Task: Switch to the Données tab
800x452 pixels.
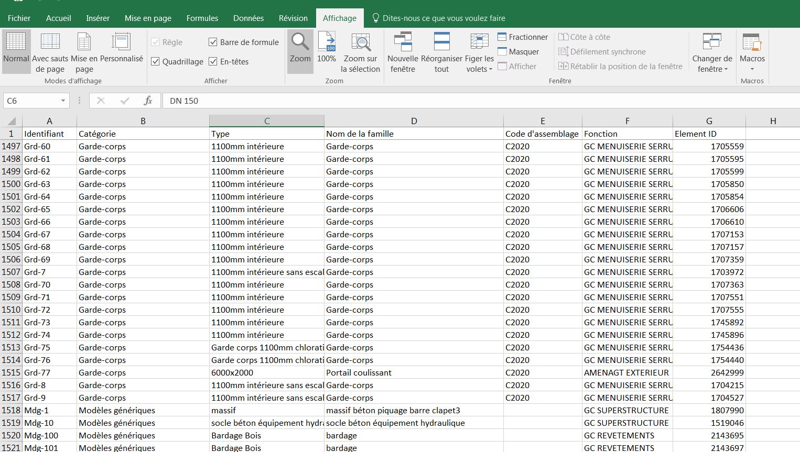Action: [248, 18]
